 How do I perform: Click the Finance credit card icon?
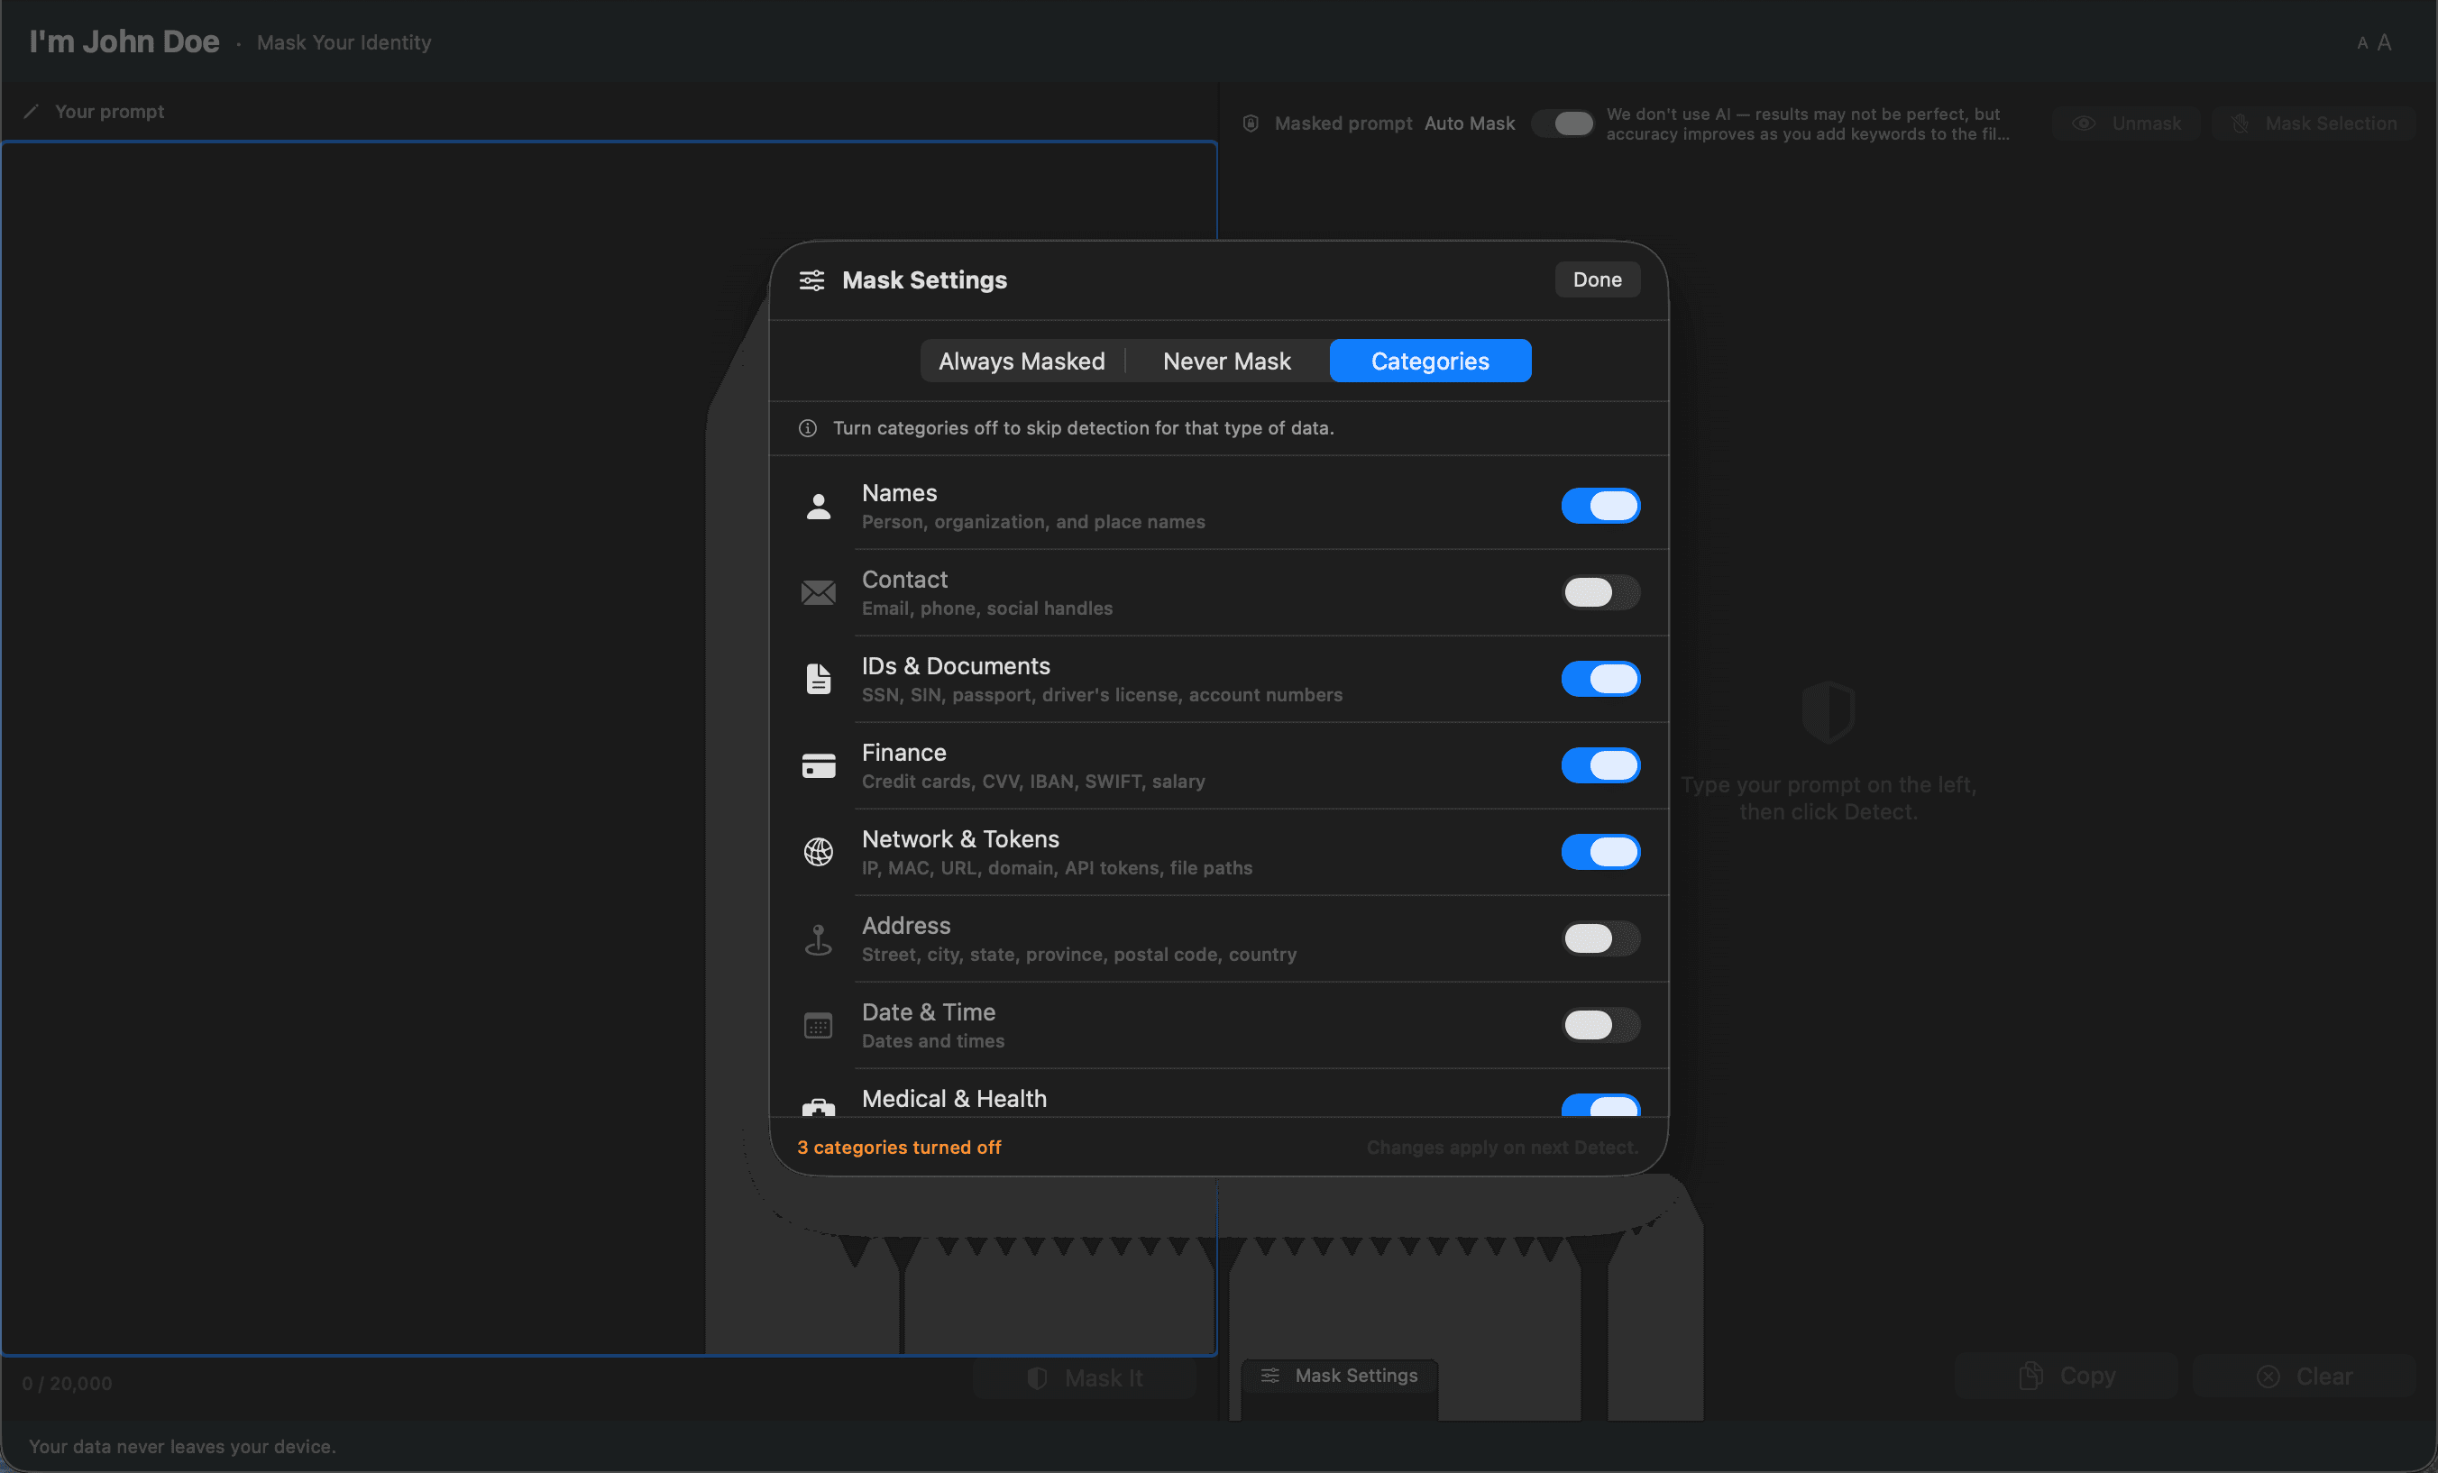819,764
